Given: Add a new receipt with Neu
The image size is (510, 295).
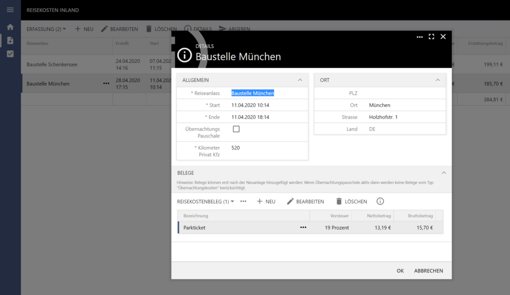Looking at the screenshot, I should click(266, 201).
